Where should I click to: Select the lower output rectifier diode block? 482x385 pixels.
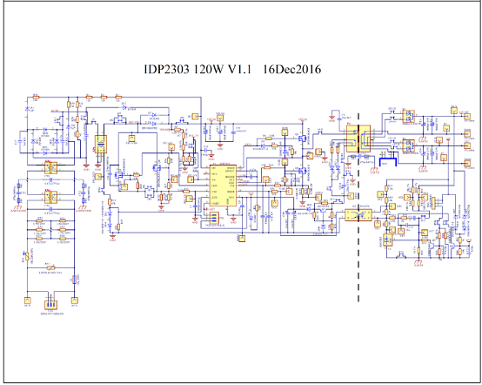(x=409, y=145)
